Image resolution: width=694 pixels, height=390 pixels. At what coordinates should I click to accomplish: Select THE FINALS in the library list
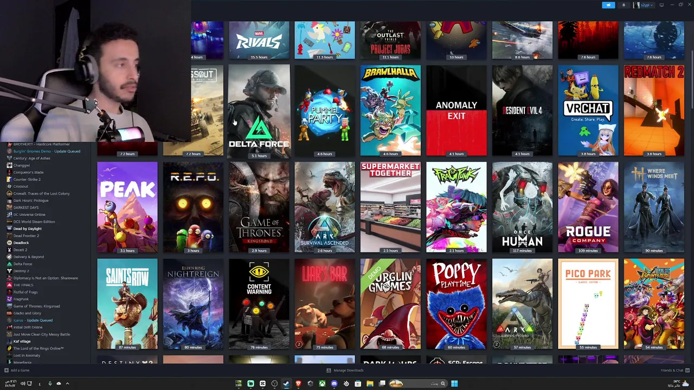point(23,285)
